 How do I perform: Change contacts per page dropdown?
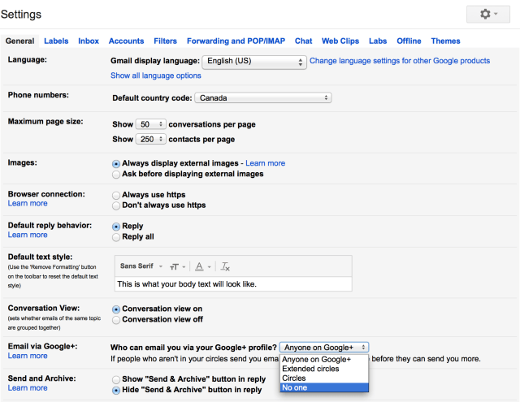[150, 139]
